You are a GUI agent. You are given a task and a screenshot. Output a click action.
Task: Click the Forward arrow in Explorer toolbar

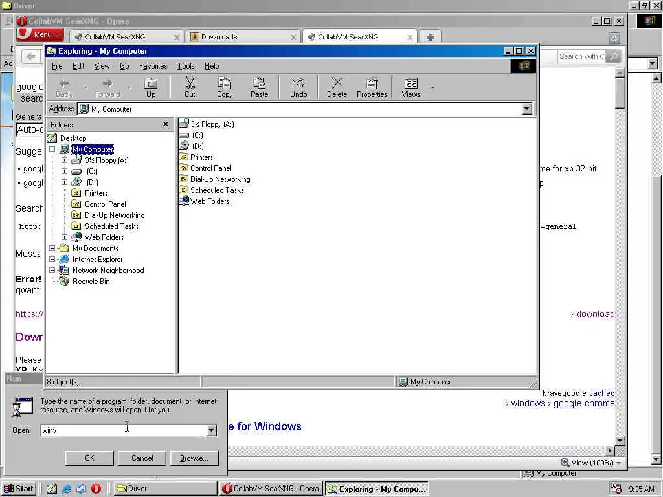(108, 87)
